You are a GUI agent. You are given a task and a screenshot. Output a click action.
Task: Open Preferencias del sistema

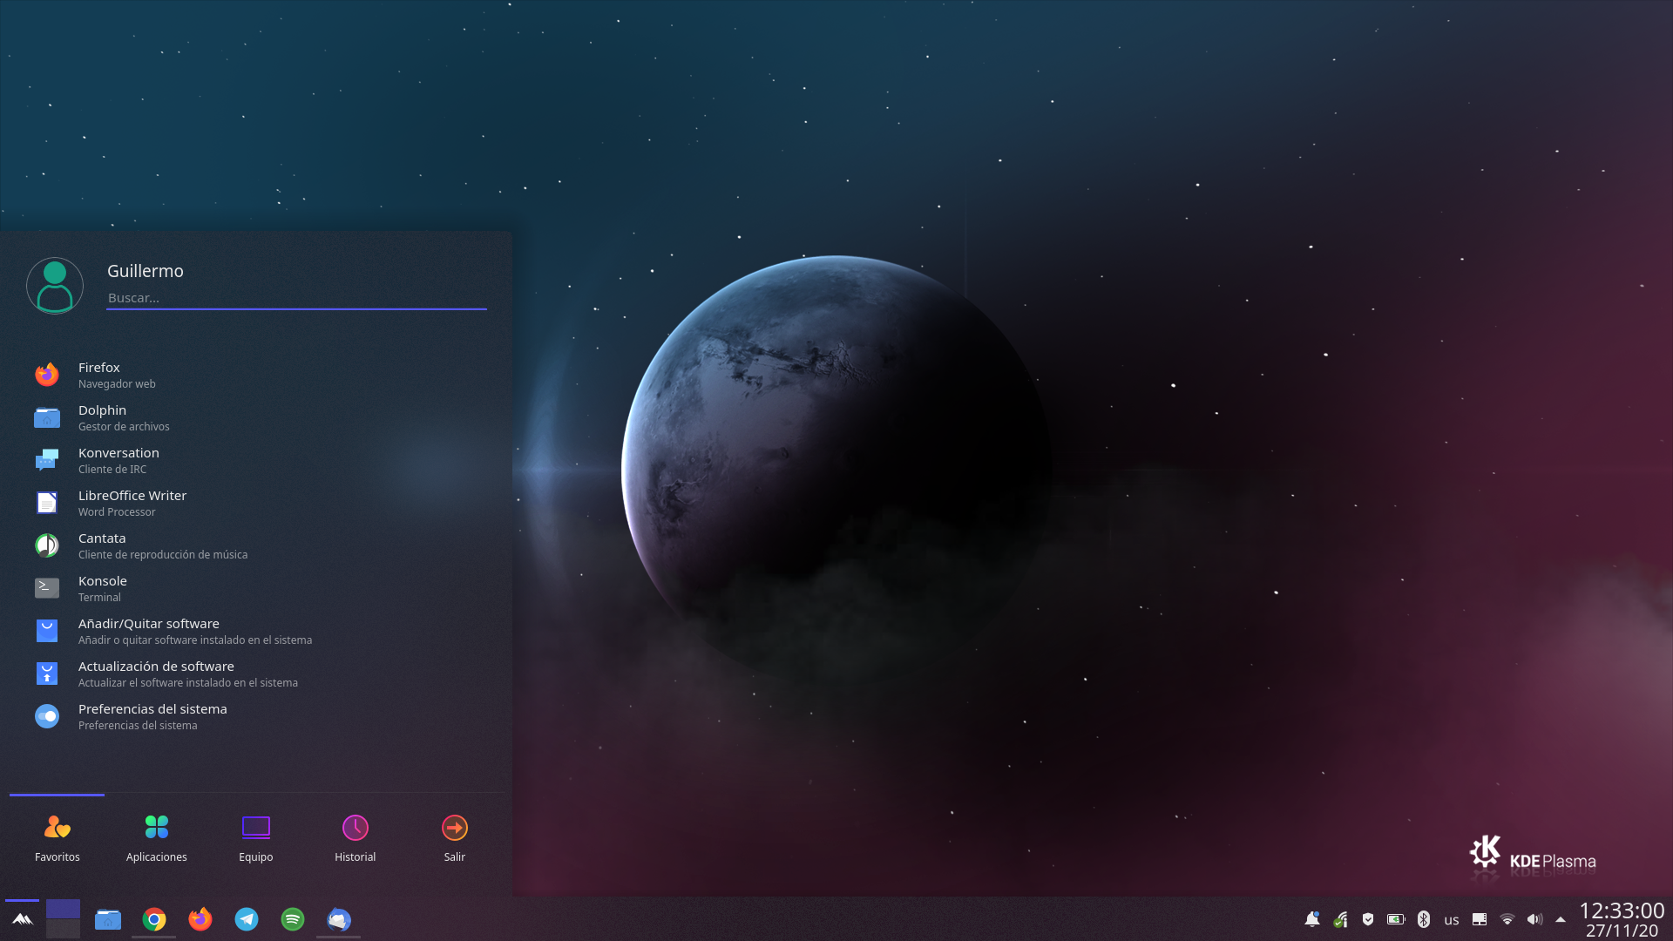[152, 716]
